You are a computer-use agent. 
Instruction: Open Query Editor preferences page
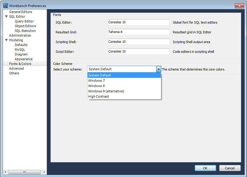[24, 21]
